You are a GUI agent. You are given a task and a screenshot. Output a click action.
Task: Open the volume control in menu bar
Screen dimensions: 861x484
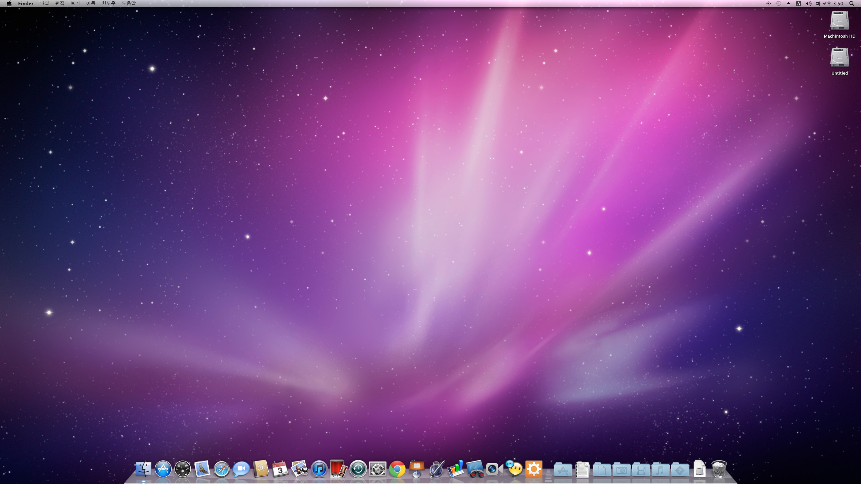tap(809, 3)
